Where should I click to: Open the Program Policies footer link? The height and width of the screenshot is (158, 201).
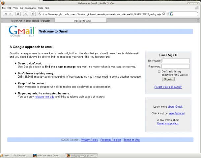coord(111,140)
